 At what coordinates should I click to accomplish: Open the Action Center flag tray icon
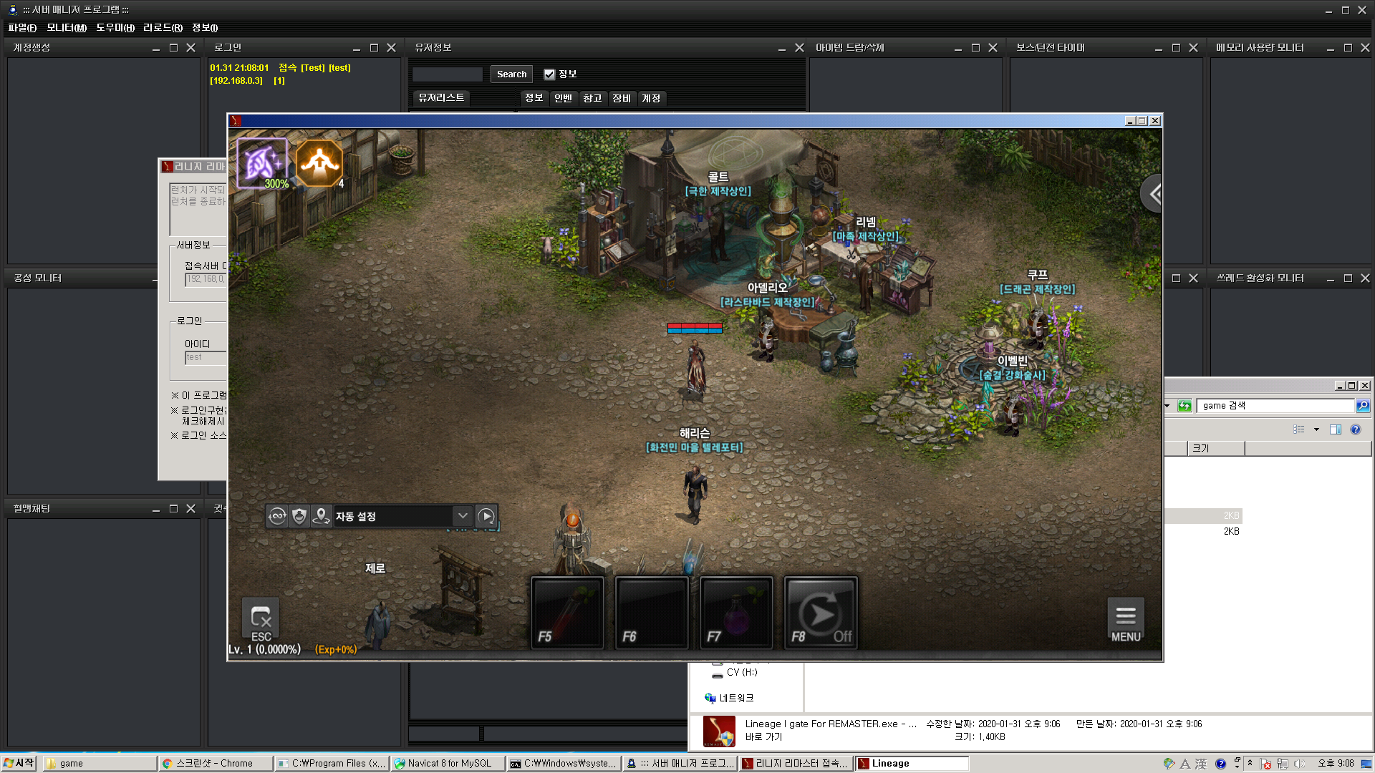click(x=1266, y=764)
